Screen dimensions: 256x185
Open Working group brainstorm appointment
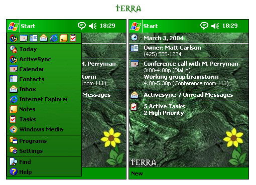[x=181, y=77]
